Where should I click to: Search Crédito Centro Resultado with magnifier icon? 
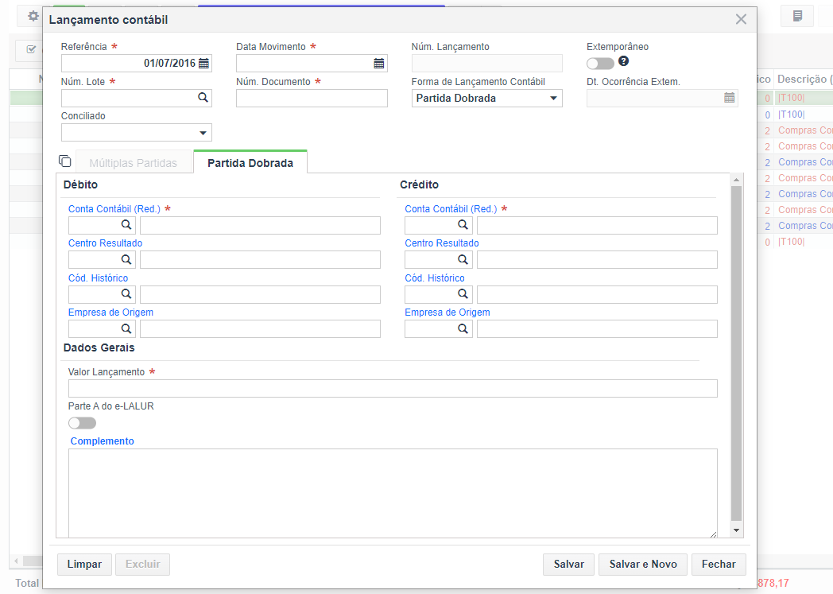pos(463,259)
